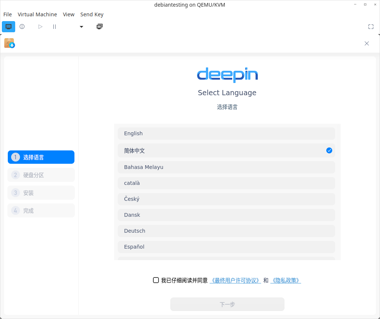Screen dimensions: 380x319
Task: Maximize the QEMU/KVM window
Action: point(365,4)
